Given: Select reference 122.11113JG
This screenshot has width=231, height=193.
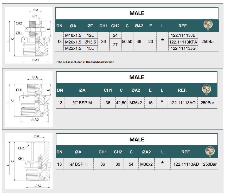Looking at the screenshot, I should (183, 48).
